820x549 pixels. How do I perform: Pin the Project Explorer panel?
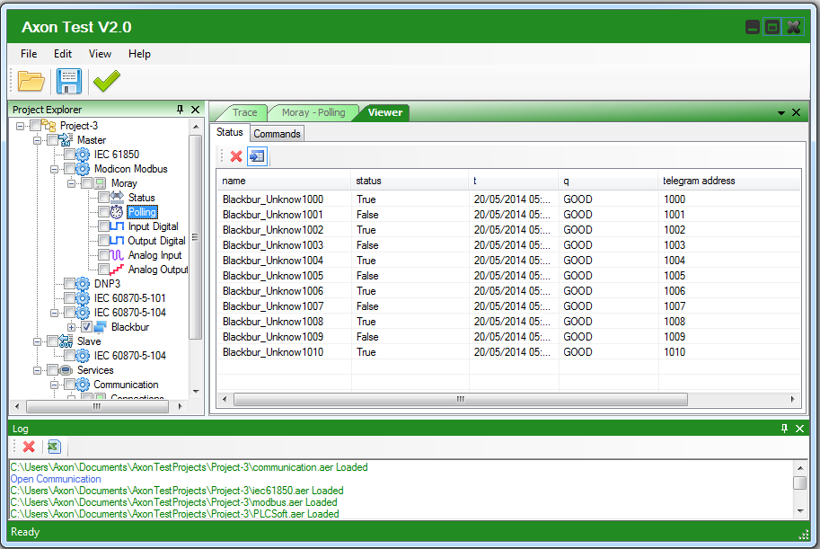(181, 110)
